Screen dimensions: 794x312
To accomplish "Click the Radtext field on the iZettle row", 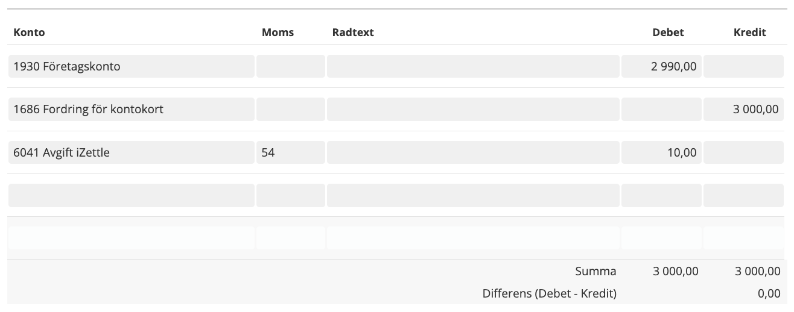I will click(473, 153).
